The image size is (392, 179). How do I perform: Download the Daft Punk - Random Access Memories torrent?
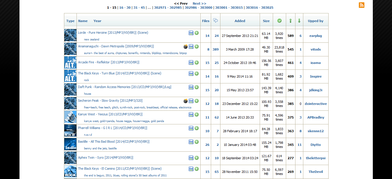[x=191, y=87]
